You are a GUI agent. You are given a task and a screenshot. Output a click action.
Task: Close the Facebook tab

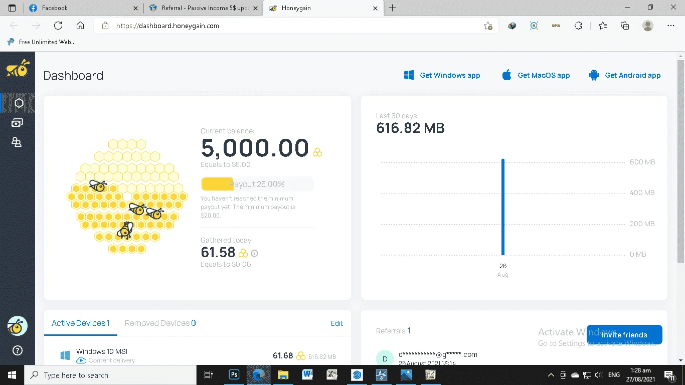click(x=135, y=8)
